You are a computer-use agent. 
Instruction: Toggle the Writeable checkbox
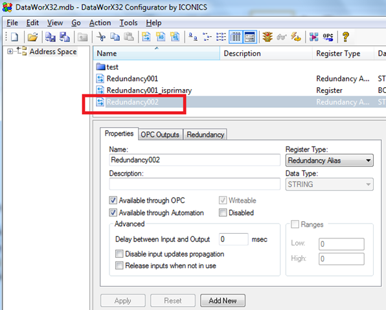coord(223,200)
